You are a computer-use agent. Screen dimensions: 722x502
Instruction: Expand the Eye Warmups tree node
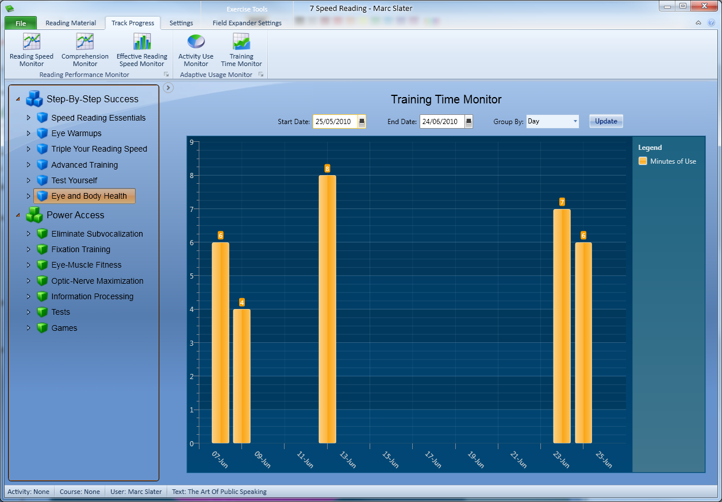(x=28, y=133)
